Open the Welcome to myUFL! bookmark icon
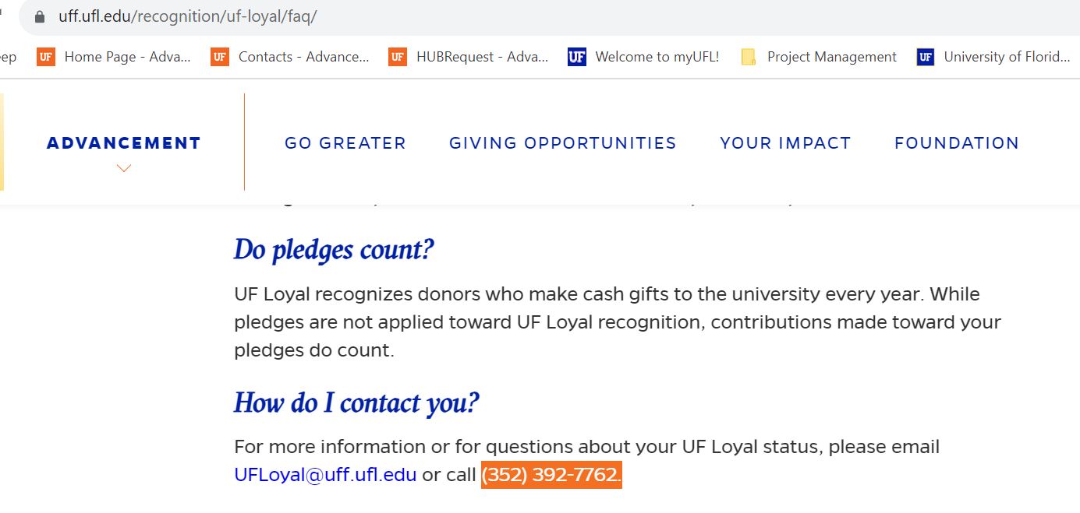This screenshot has height=513, width=1080. (577, 57)
